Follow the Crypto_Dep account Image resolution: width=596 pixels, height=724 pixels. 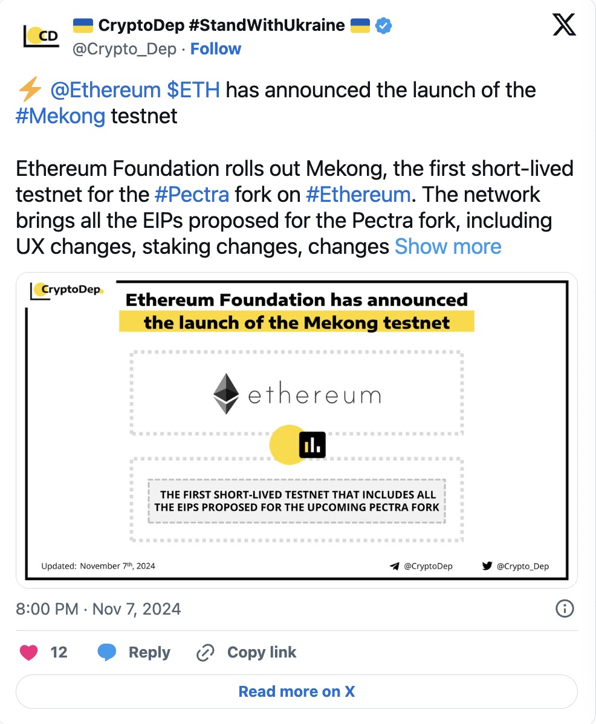click(x=215, y=49)
